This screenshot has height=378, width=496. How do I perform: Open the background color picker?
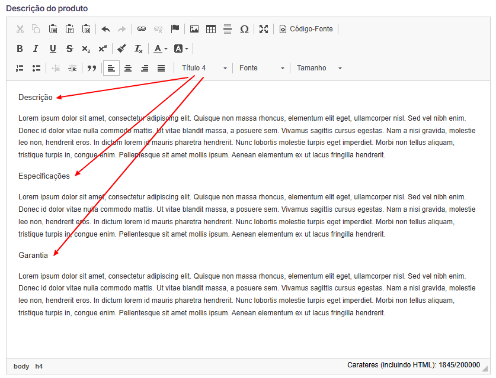pos(181,49)
